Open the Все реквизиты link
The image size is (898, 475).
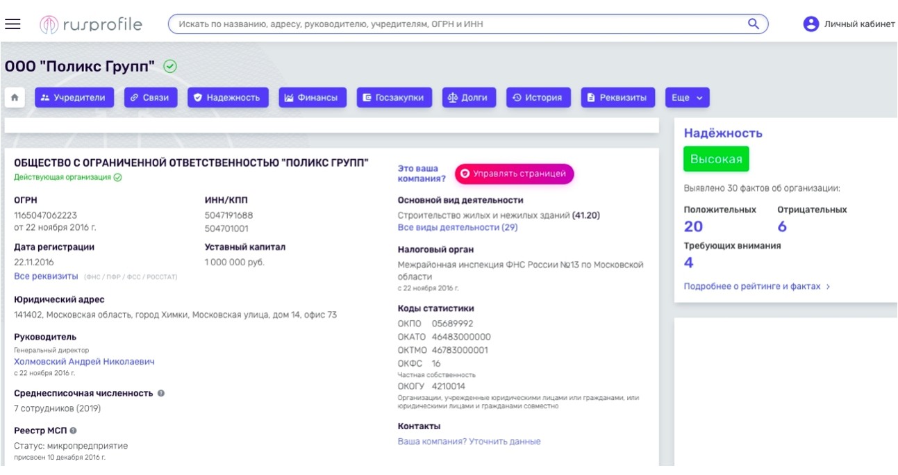click(x=46, y=276)
